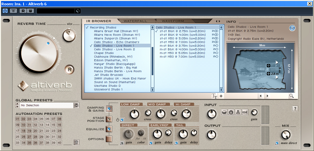Click scroll down arrow of studio list
Screen dimensions: 314x151
click(152, 90)
